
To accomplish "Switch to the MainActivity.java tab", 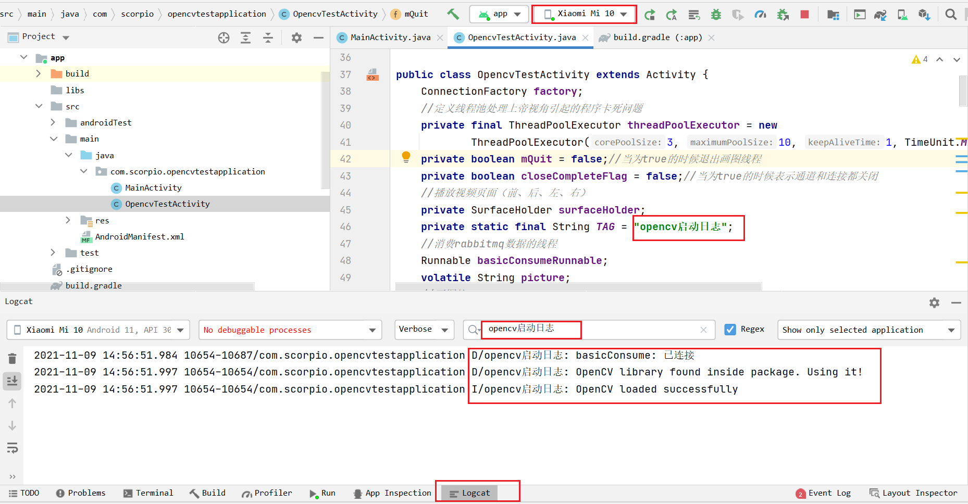I will (390, 37).
